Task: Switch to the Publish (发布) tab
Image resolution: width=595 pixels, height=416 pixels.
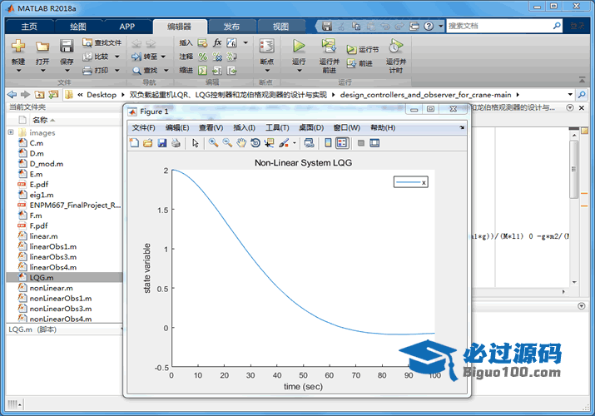Action: point(231,27)
